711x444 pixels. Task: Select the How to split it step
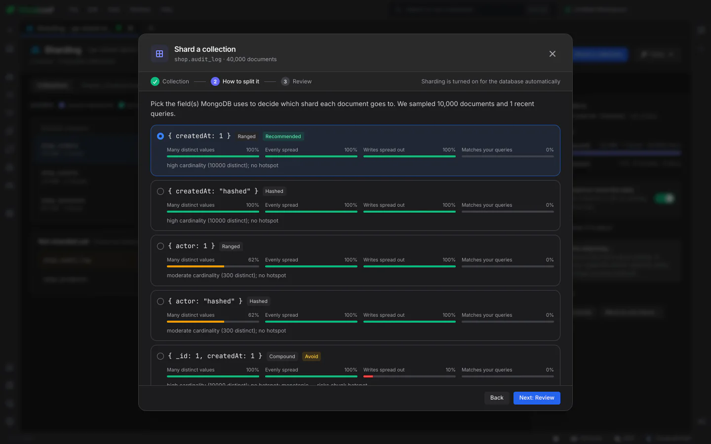click(x=235, y=81)
